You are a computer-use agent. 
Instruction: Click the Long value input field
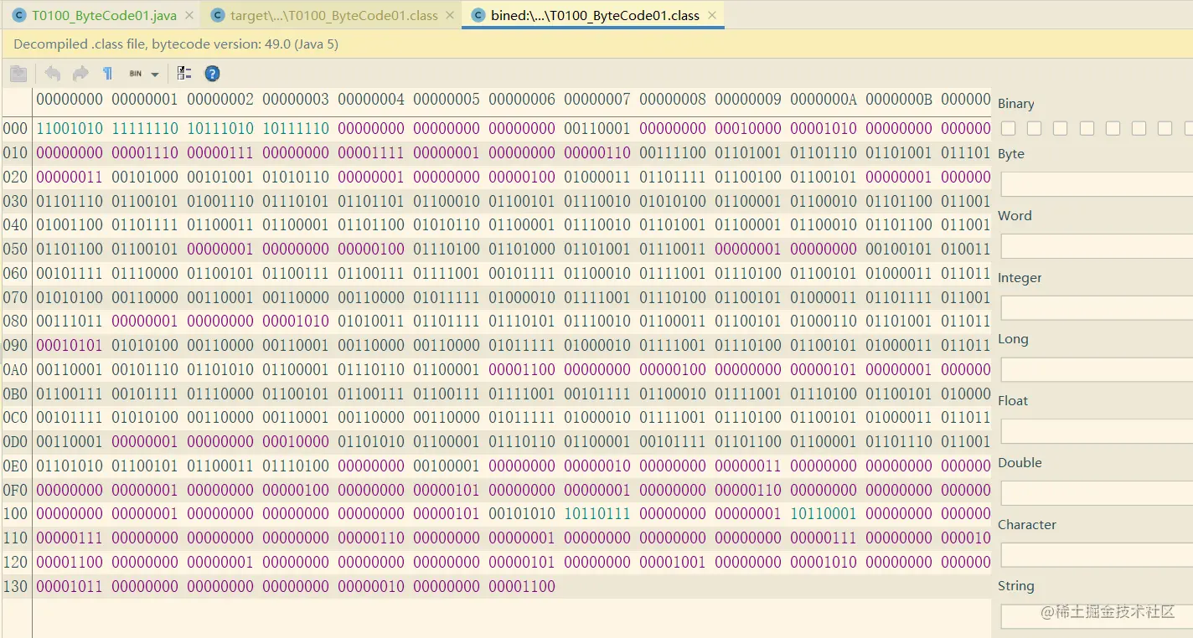1097,369
